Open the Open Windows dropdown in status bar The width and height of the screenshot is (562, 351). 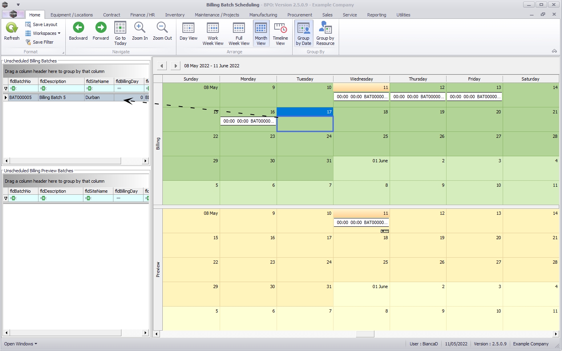point(20,344)
